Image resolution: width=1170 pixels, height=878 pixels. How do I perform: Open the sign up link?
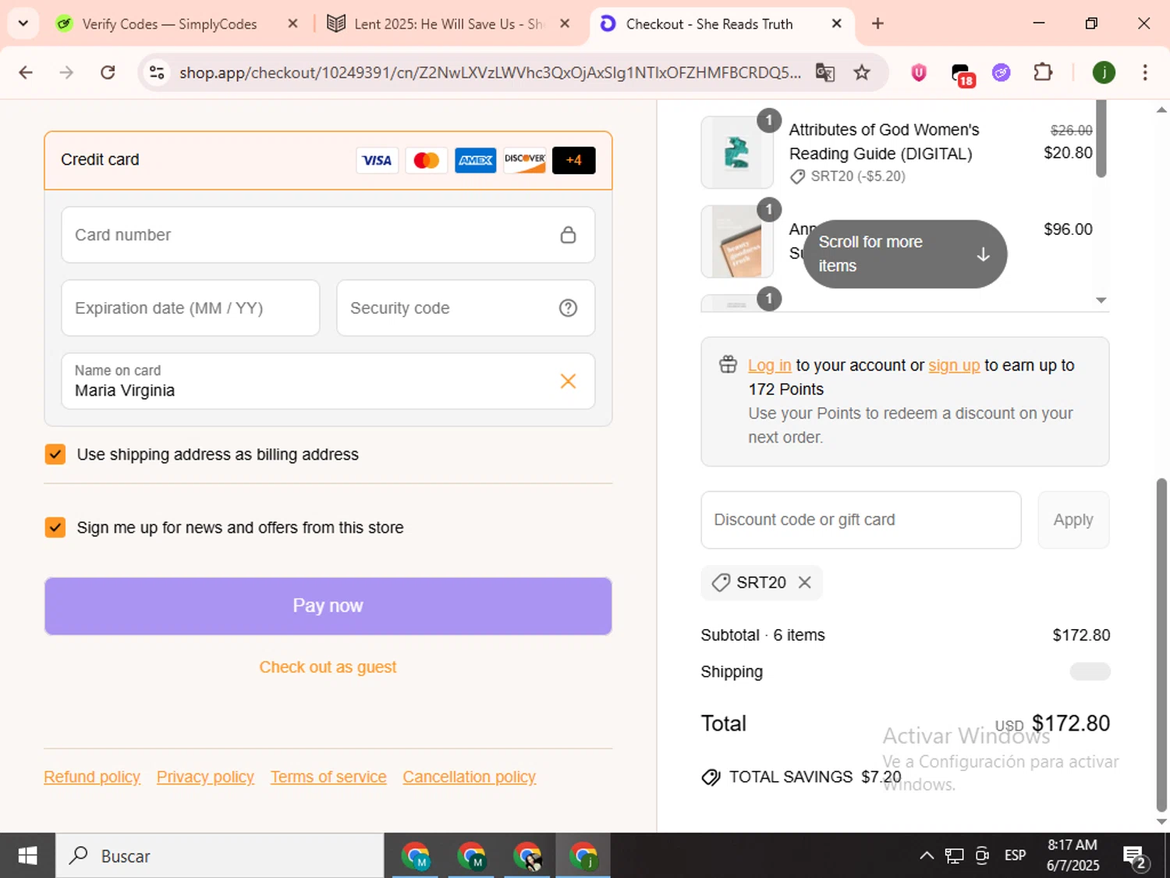(x=954, y=365)
